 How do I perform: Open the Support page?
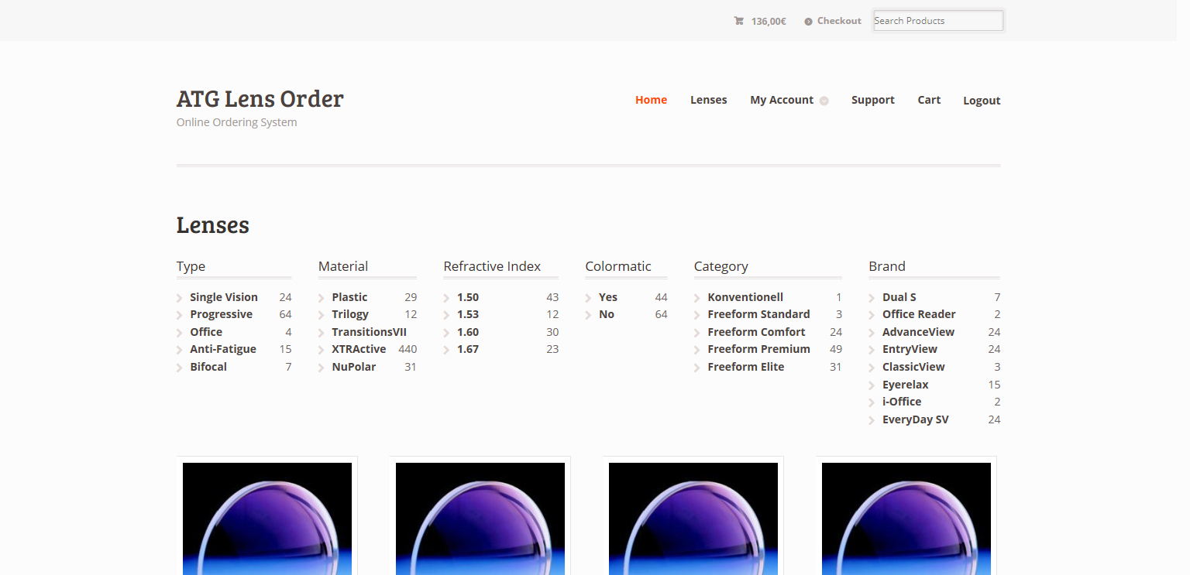(873, 100)
